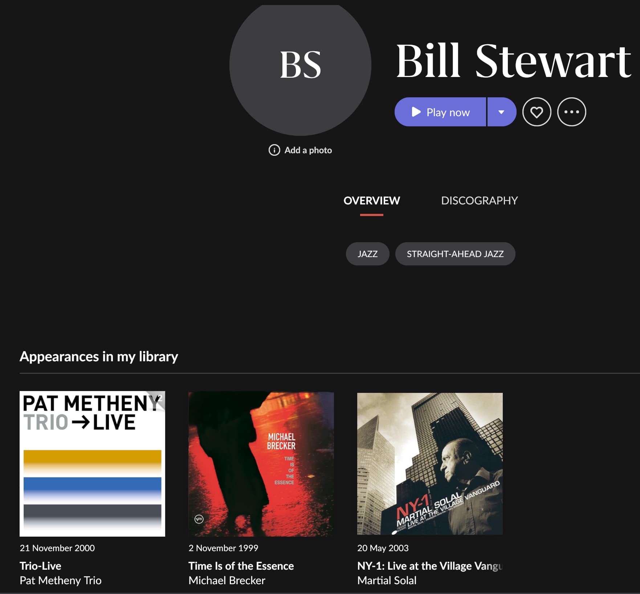
Task: Click the Appearances in my library heading
Action: [99, 357]
